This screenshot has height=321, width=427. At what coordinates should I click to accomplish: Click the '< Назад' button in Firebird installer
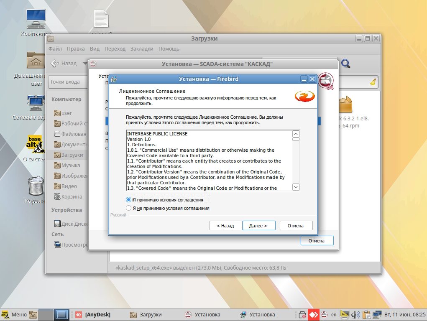pyautogui.click(x=226, y=226)
